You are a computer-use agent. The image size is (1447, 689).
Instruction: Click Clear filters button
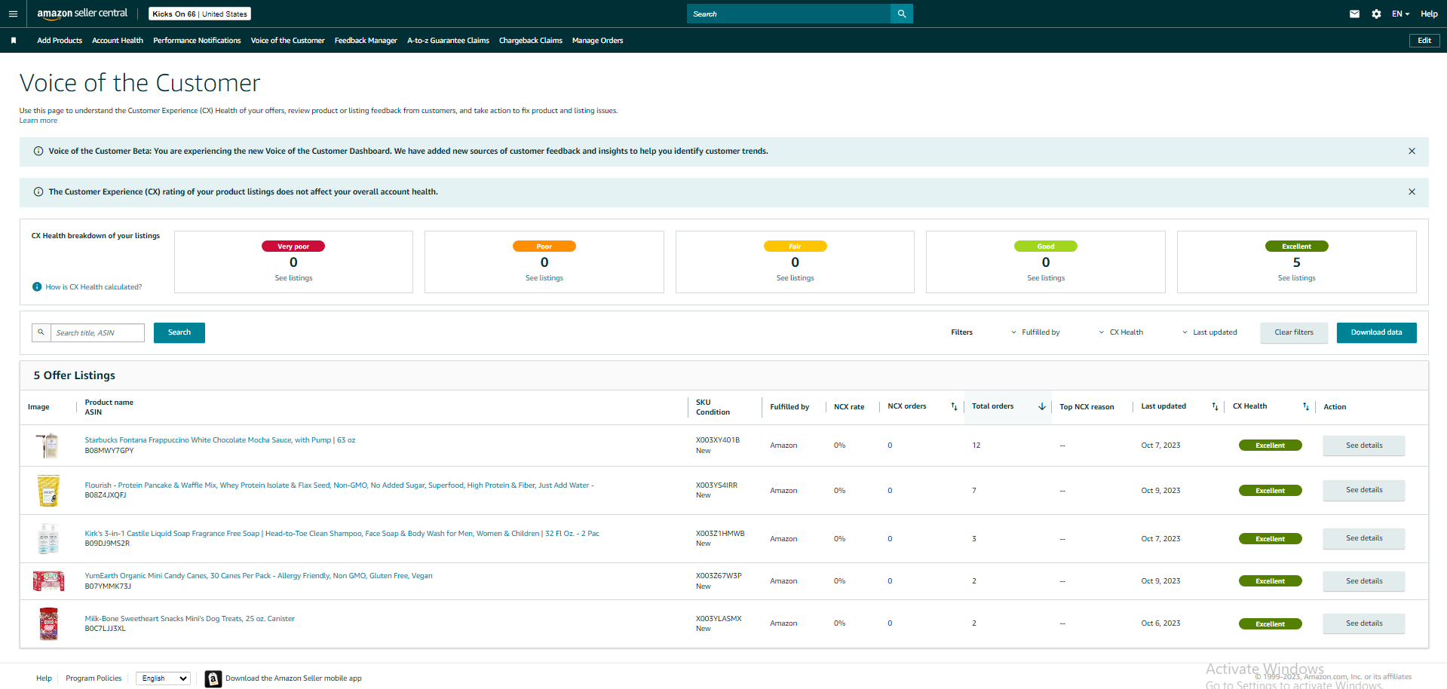[x=1294, y=332]
